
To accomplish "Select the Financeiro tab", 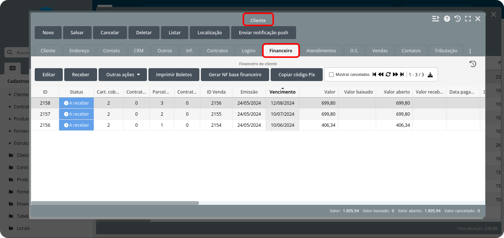I will click(281, 50).
